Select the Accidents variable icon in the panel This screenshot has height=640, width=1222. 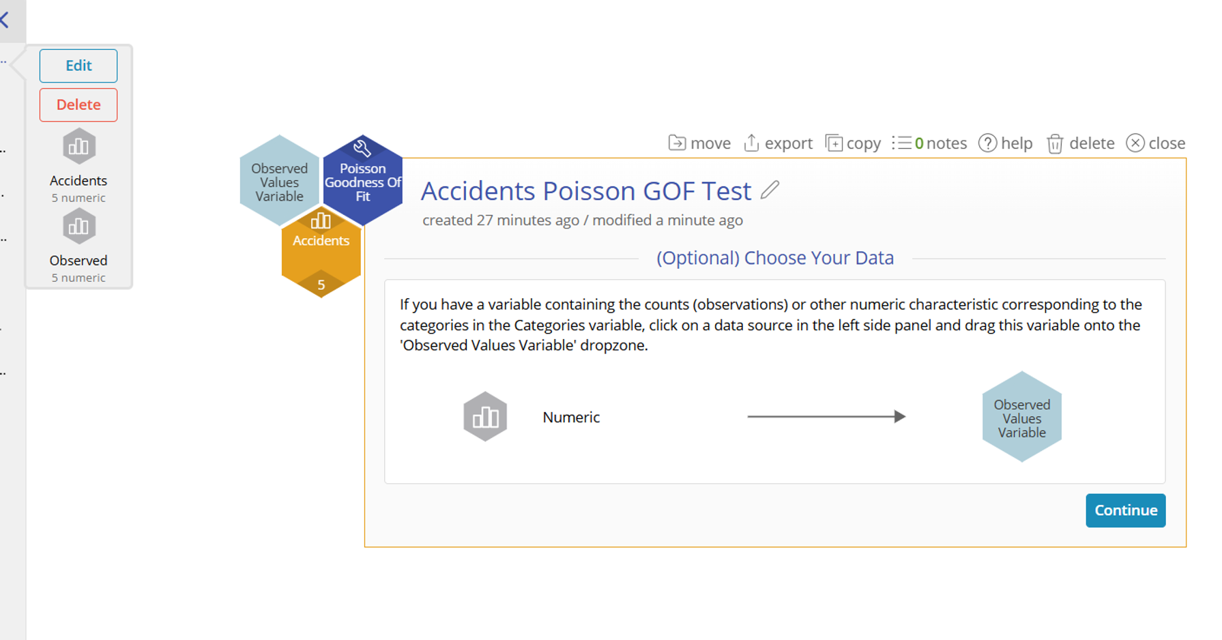[78, 145]
